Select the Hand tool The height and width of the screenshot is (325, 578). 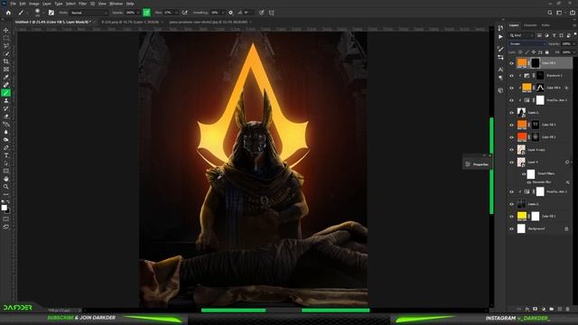click(x=6, y=179)
